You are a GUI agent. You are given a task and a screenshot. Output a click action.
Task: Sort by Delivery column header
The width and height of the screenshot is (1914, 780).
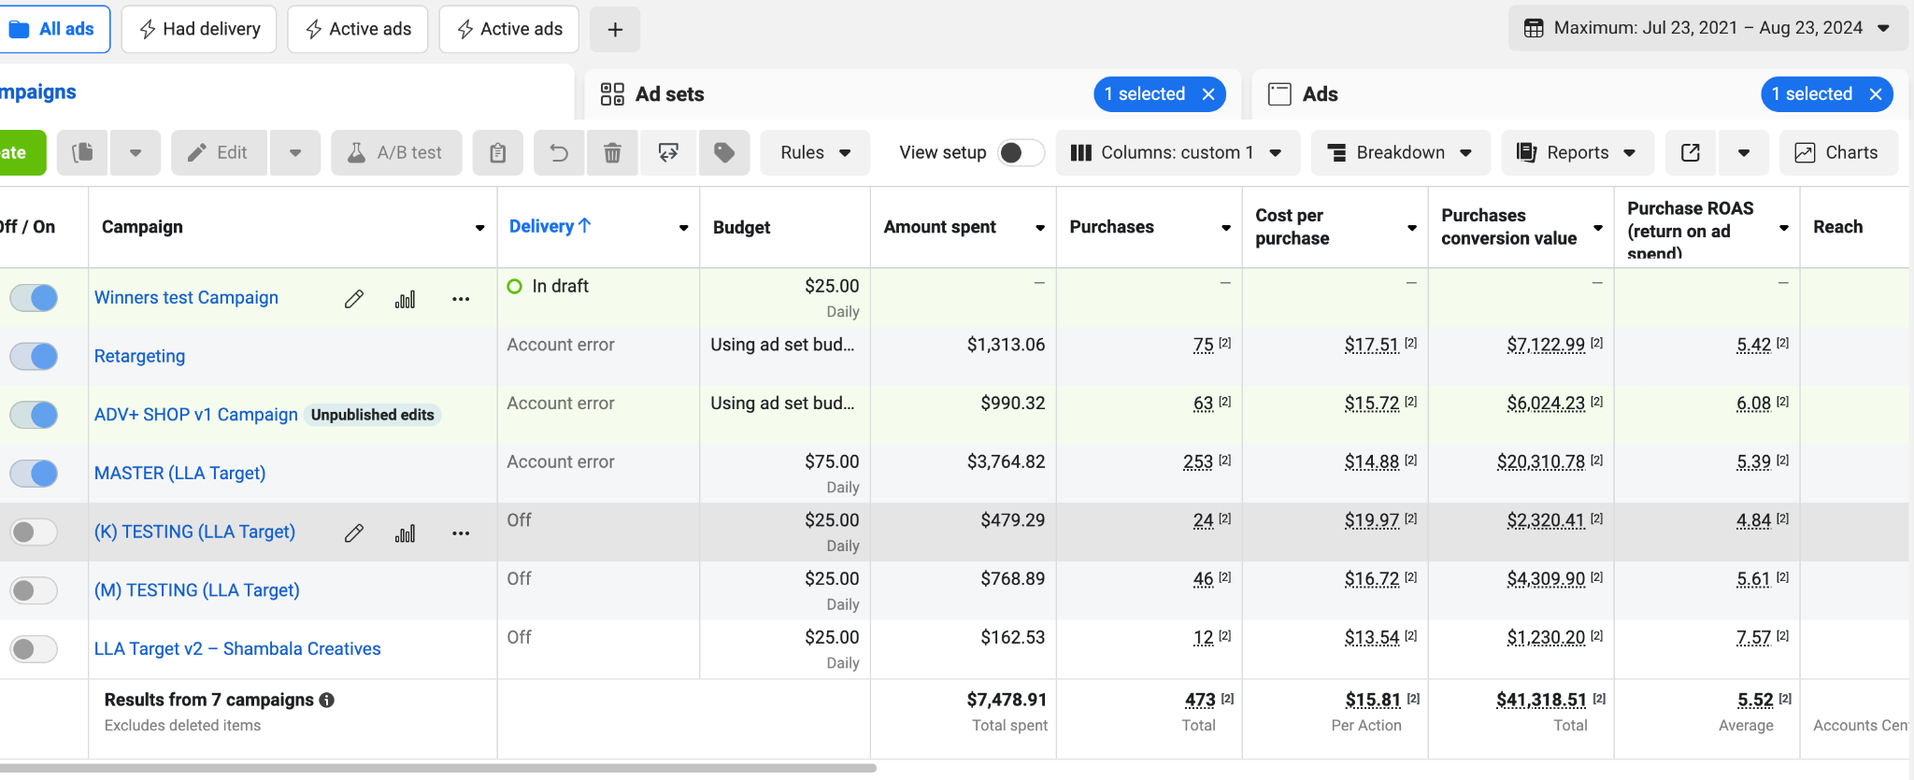click(550, 226)
